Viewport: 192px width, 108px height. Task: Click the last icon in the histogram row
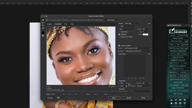tap(185, 100)
